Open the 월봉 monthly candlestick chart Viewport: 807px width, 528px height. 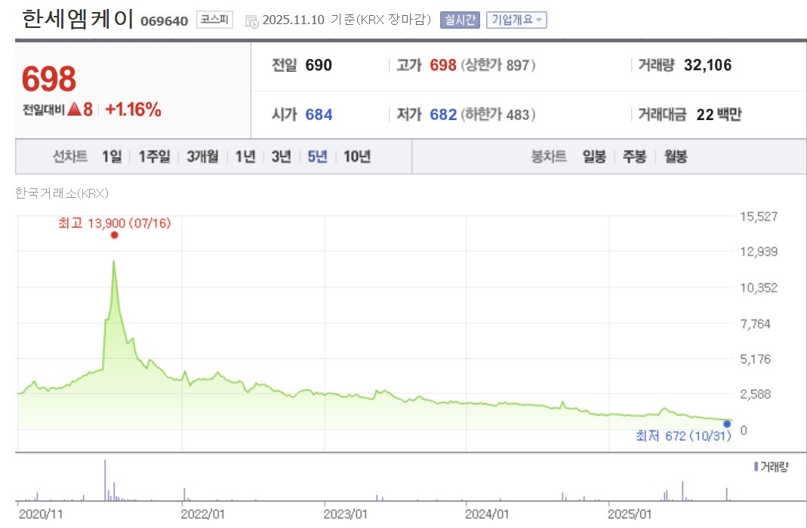676,157
